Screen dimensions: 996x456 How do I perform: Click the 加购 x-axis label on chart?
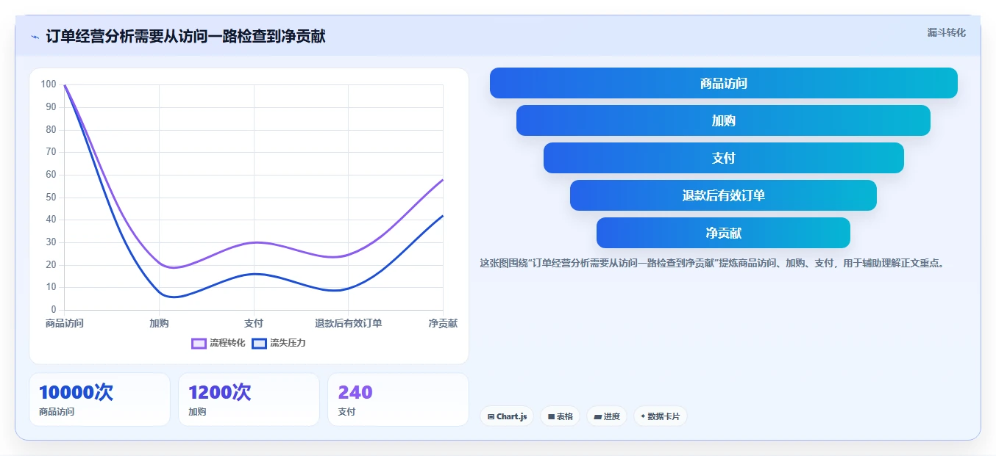pyautogui.click(x=159, y=323)
